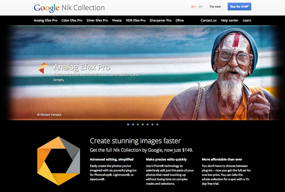
Task: Click the Advanced editing, simplified heading
Action: pyautogui.click(x=112, y=159)
